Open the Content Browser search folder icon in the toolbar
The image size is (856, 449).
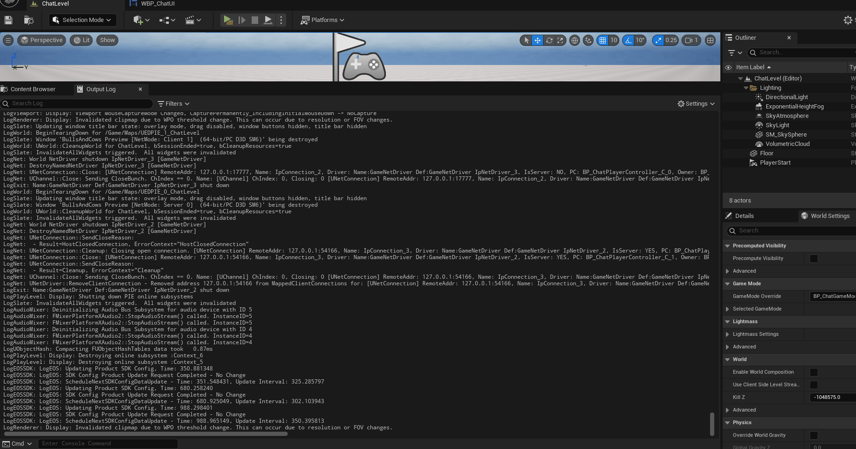(x=29, y=20)
